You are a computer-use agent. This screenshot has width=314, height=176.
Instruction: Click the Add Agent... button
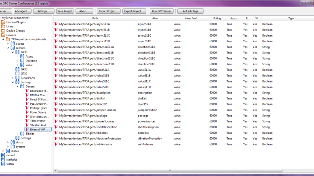point(22,11)
